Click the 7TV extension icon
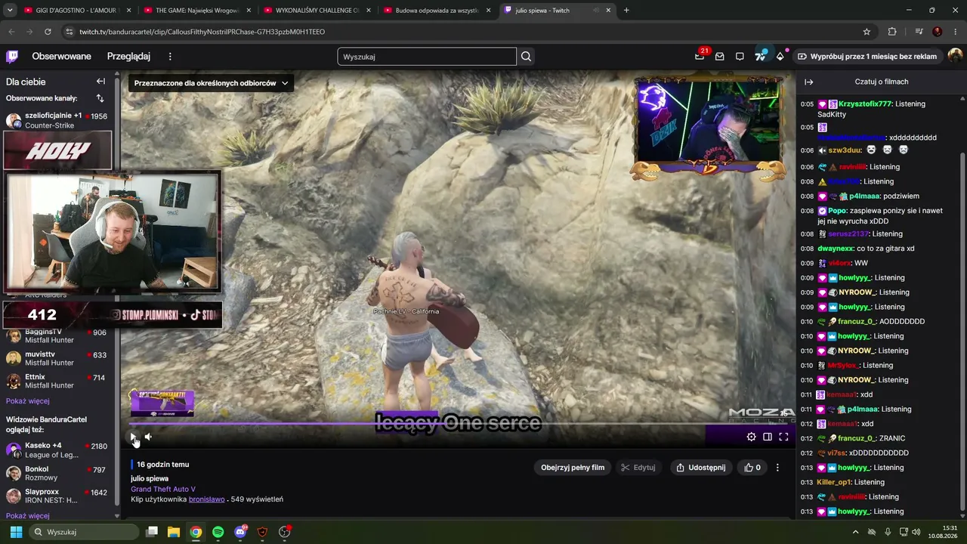967x544 pixels. pyautogui.click(x=761, y=57)
